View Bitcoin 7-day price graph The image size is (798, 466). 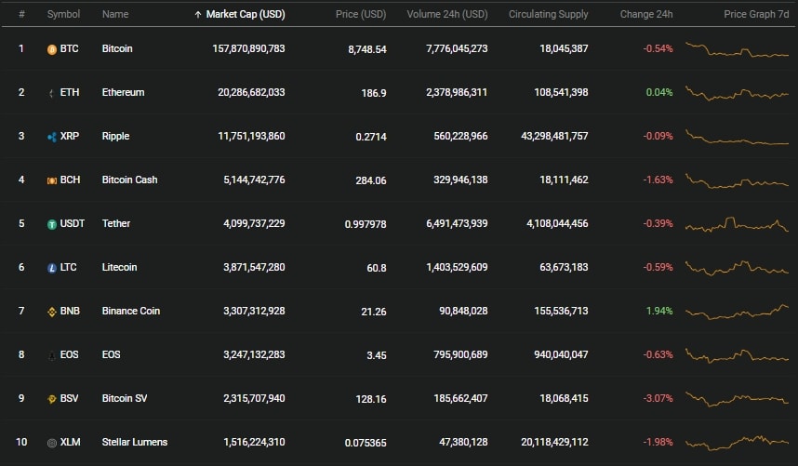[x=737, y=50]
